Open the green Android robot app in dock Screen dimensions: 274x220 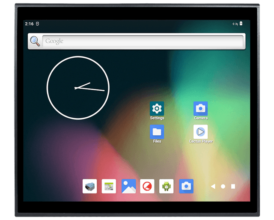coord(167,186)
